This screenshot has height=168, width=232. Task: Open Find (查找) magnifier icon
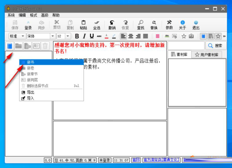[x=141, y=25]
